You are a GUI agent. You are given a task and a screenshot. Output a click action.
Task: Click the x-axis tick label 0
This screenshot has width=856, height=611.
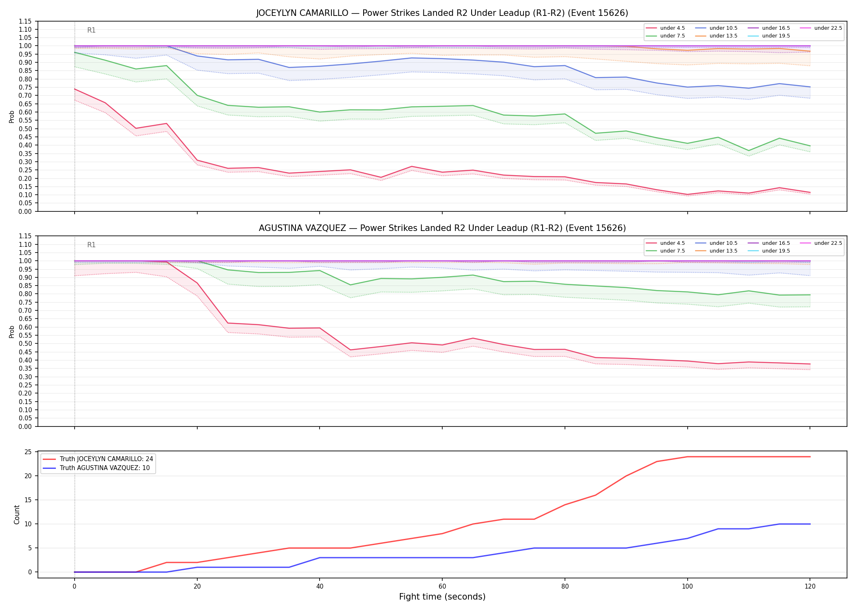point(74,587)
